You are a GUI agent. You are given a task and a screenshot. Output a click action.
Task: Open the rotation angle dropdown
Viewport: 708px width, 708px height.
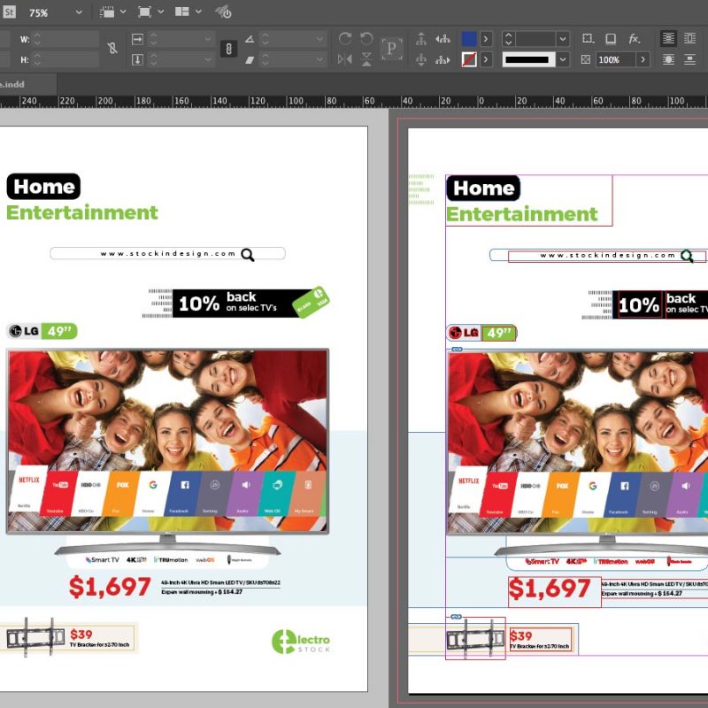(x=319, y=39)
